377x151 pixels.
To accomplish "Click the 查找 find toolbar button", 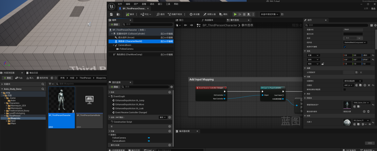I will click(161, 14).
